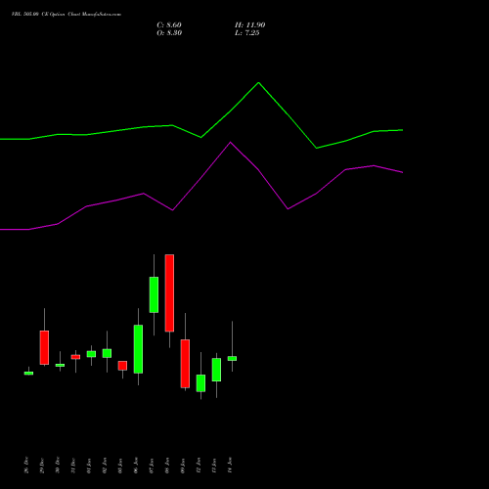Image resolution: width=489 pixels, height=489 pixels.
Task: Click the close value 'C: 8.60'
Action: point(169,25)
